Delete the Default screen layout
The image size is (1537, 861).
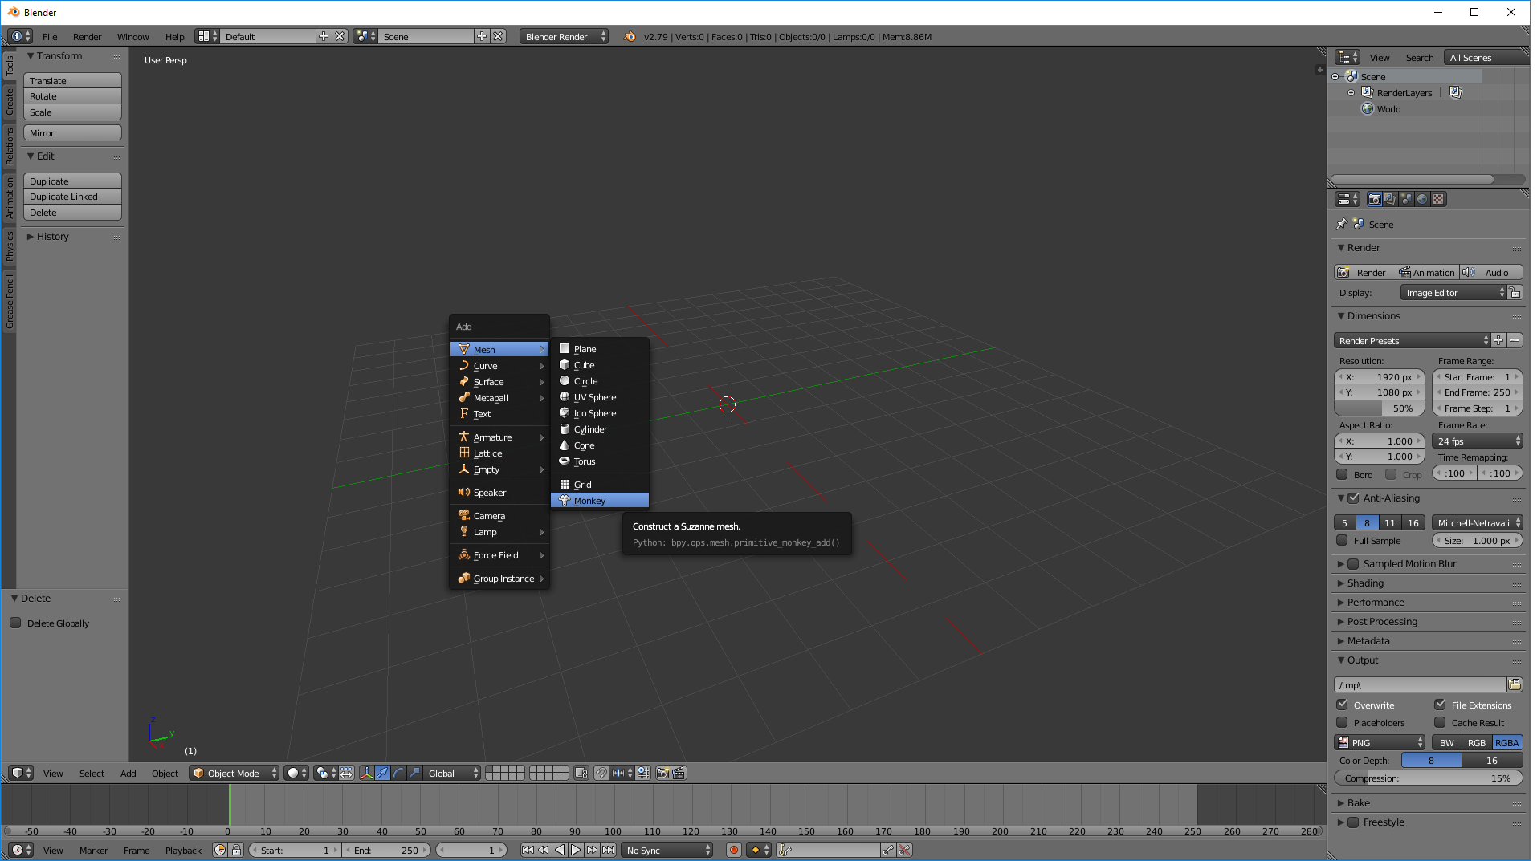(340, 36)
